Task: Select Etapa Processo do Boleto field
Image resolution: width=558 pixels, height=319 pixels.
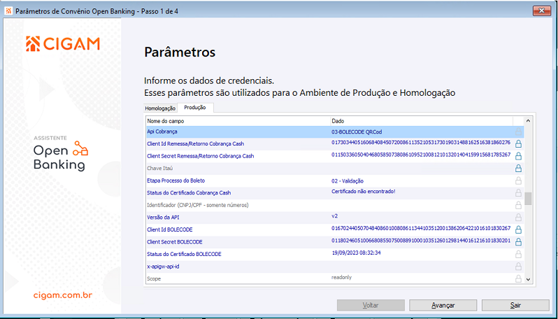Action: 176,180
